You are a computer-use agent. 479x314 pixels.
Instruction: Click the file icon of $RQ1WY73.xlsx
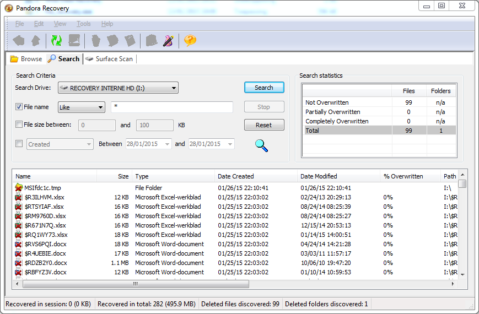click(19, 235)
